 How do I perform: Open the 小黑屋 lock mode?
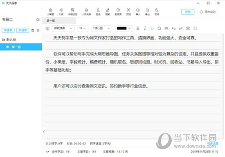point(50,12)
